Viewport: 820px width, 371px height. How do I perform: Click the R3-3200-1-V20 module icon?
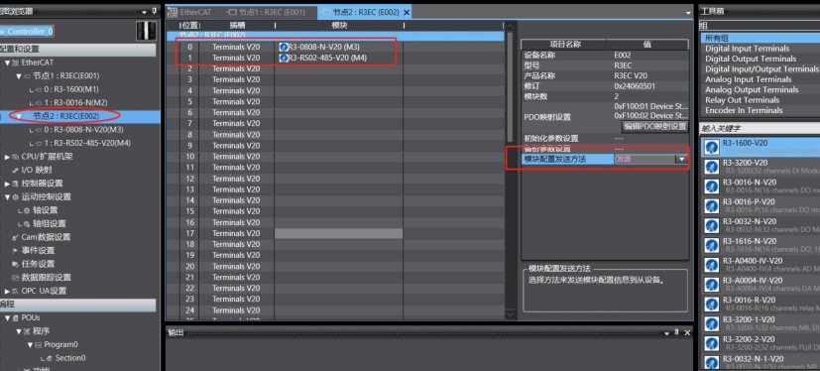(711, 323)
